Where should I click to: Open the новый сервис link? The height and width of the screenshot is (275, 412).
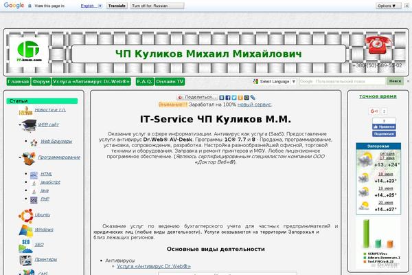click(x=254, y=104)
